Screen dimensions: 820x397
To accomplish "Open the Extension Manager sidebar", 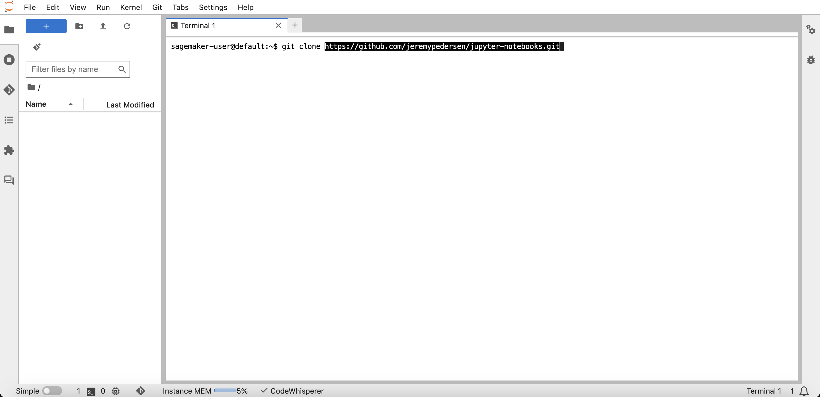I will coord(9,150).
